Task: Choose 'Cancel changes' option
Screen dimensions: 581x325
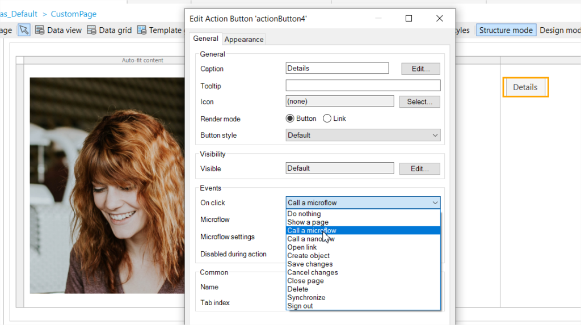Action: click(363, 272)
